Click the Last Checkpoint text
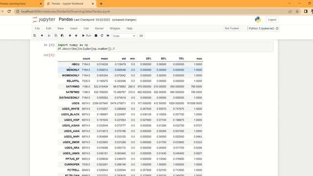Viewport: 313px width, 176px height. point(92,20)
